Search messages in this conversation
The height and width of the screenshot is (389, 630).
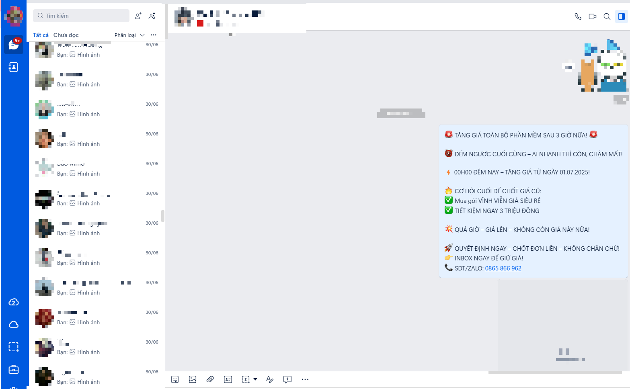click(x=607, y=16)
